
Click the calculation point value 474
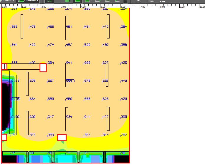pos(51,45)
